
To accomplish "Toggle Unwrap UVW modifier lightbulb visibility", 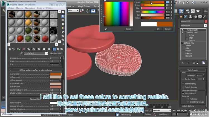I will pos(183,33).
